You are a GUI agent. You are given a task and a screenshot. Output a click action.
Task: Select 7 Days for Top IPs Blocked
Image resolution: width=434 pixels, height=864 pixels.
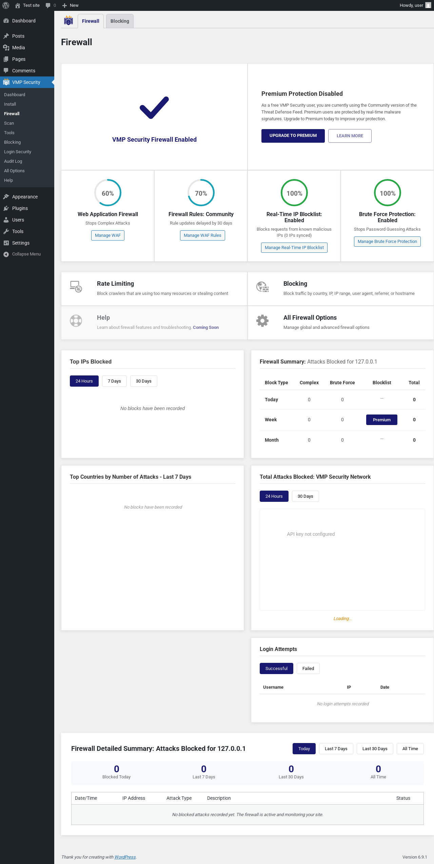114,381
